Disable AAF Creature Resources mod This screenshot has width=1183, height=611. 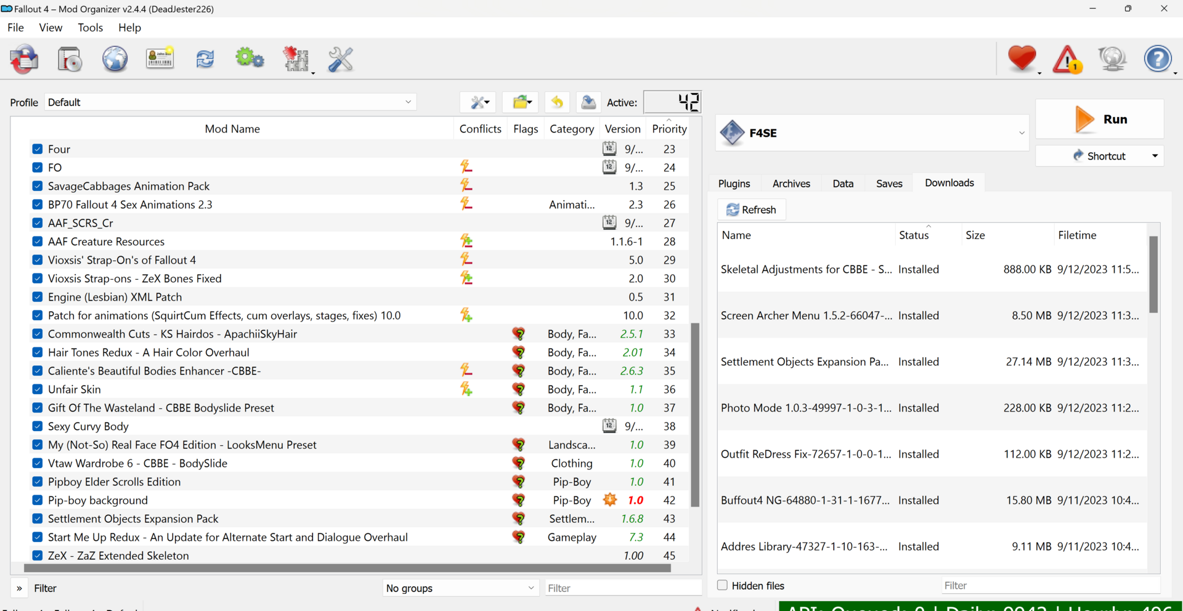pos(38,241)
